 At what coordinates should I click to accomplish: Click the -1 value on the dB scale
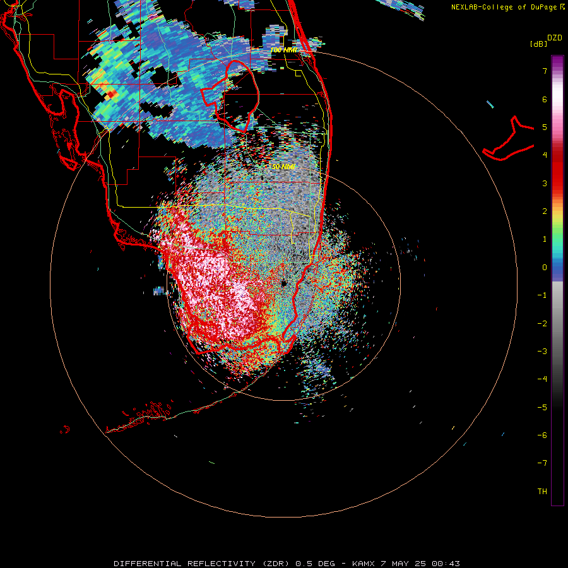pyautogui.click(x=542, y=295)
